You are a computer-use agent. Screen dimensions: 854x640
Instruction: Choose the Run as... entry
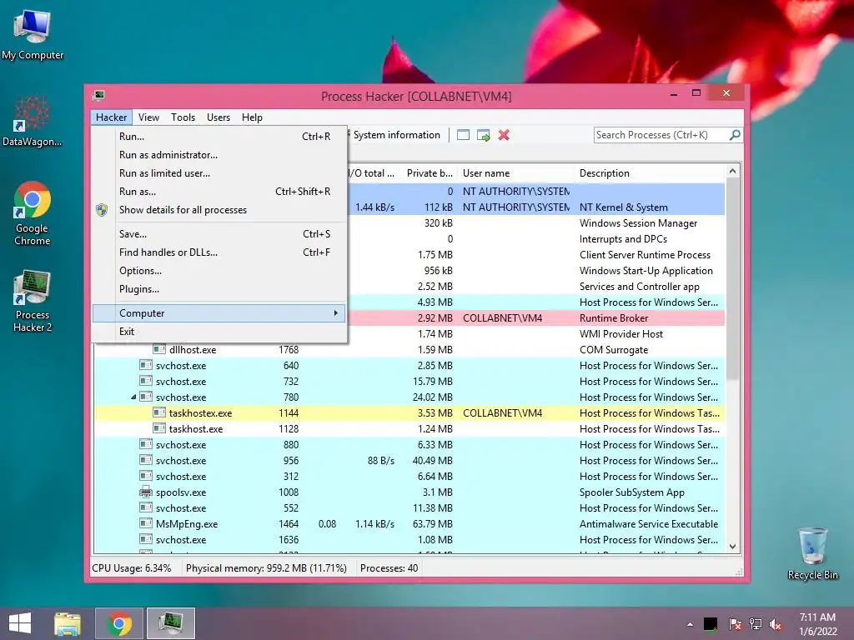[x=219, y=192]
